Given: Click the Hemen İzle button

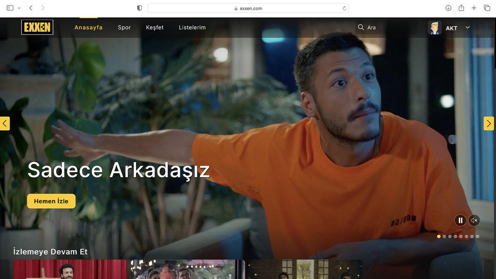Looking at the screenshot, I should 51,201.
